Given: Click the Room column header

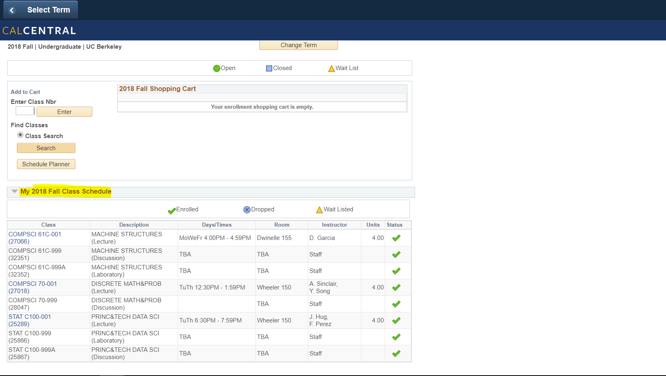Looking at the screenshot, I should point(282,225).
